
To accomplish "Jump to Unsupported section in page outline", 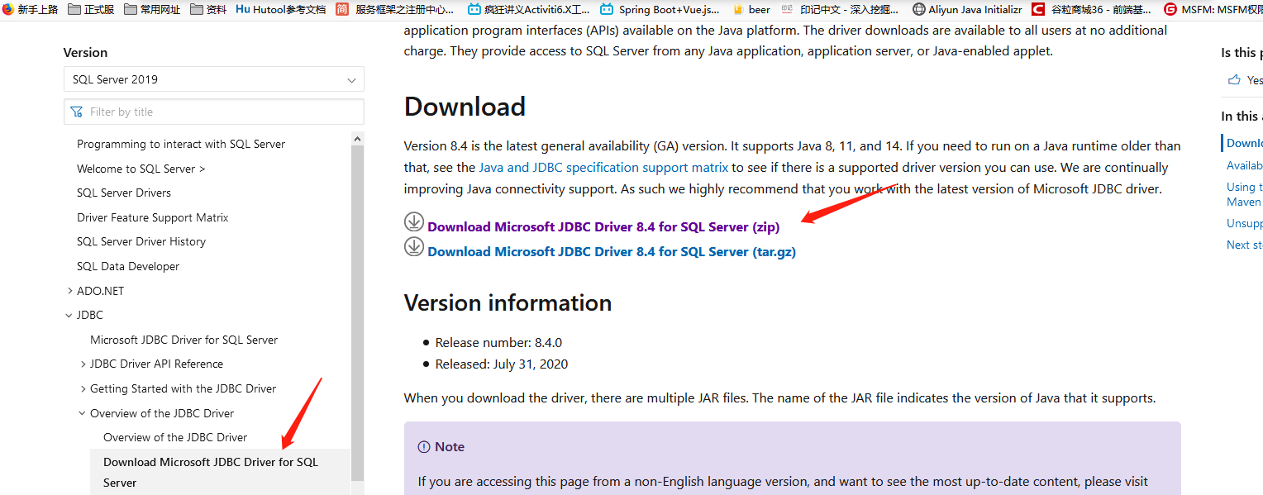I will [1244, 223].
